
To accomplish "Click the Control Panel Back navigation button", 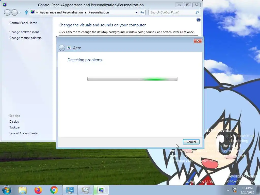I will tap(7, 12).
